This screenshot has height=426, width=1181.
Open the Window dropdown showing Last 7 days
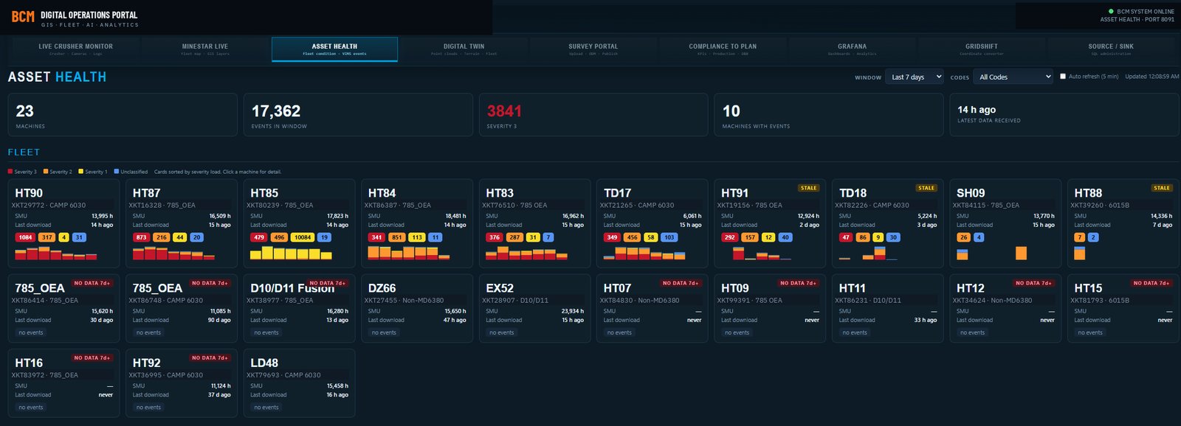915,77
